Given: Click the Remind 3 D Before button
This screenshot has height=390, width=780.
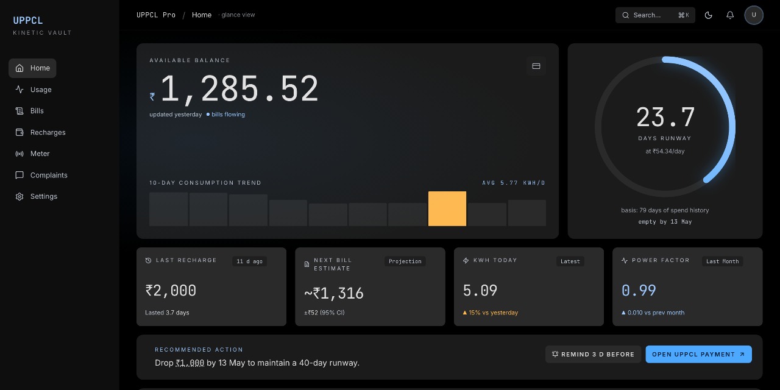Looking at the screenshot, I should click(594, 354).
